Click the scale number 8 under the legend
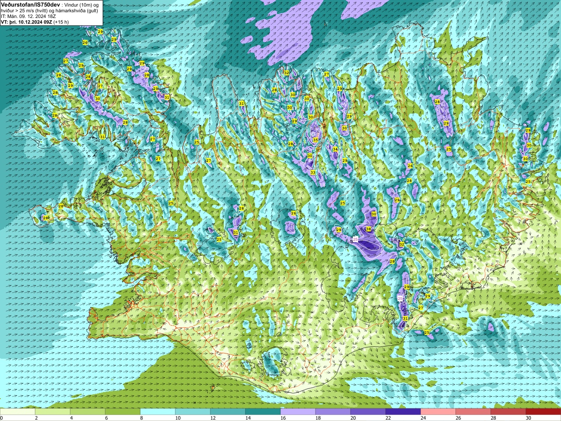The height and width of the screenshot is (421, 561). point(142,418)
